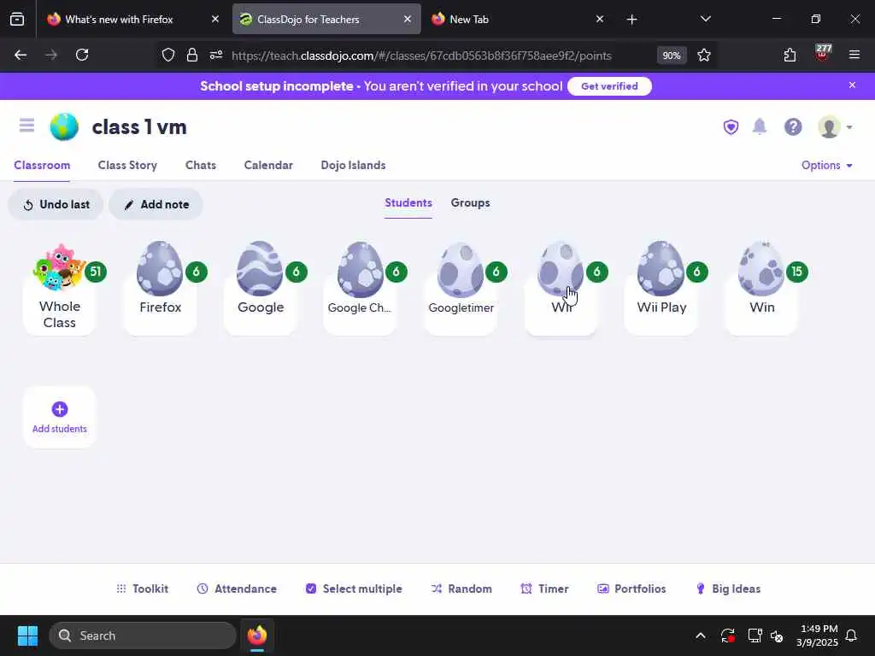Open the Calendar tab

[x=267, y=165]
